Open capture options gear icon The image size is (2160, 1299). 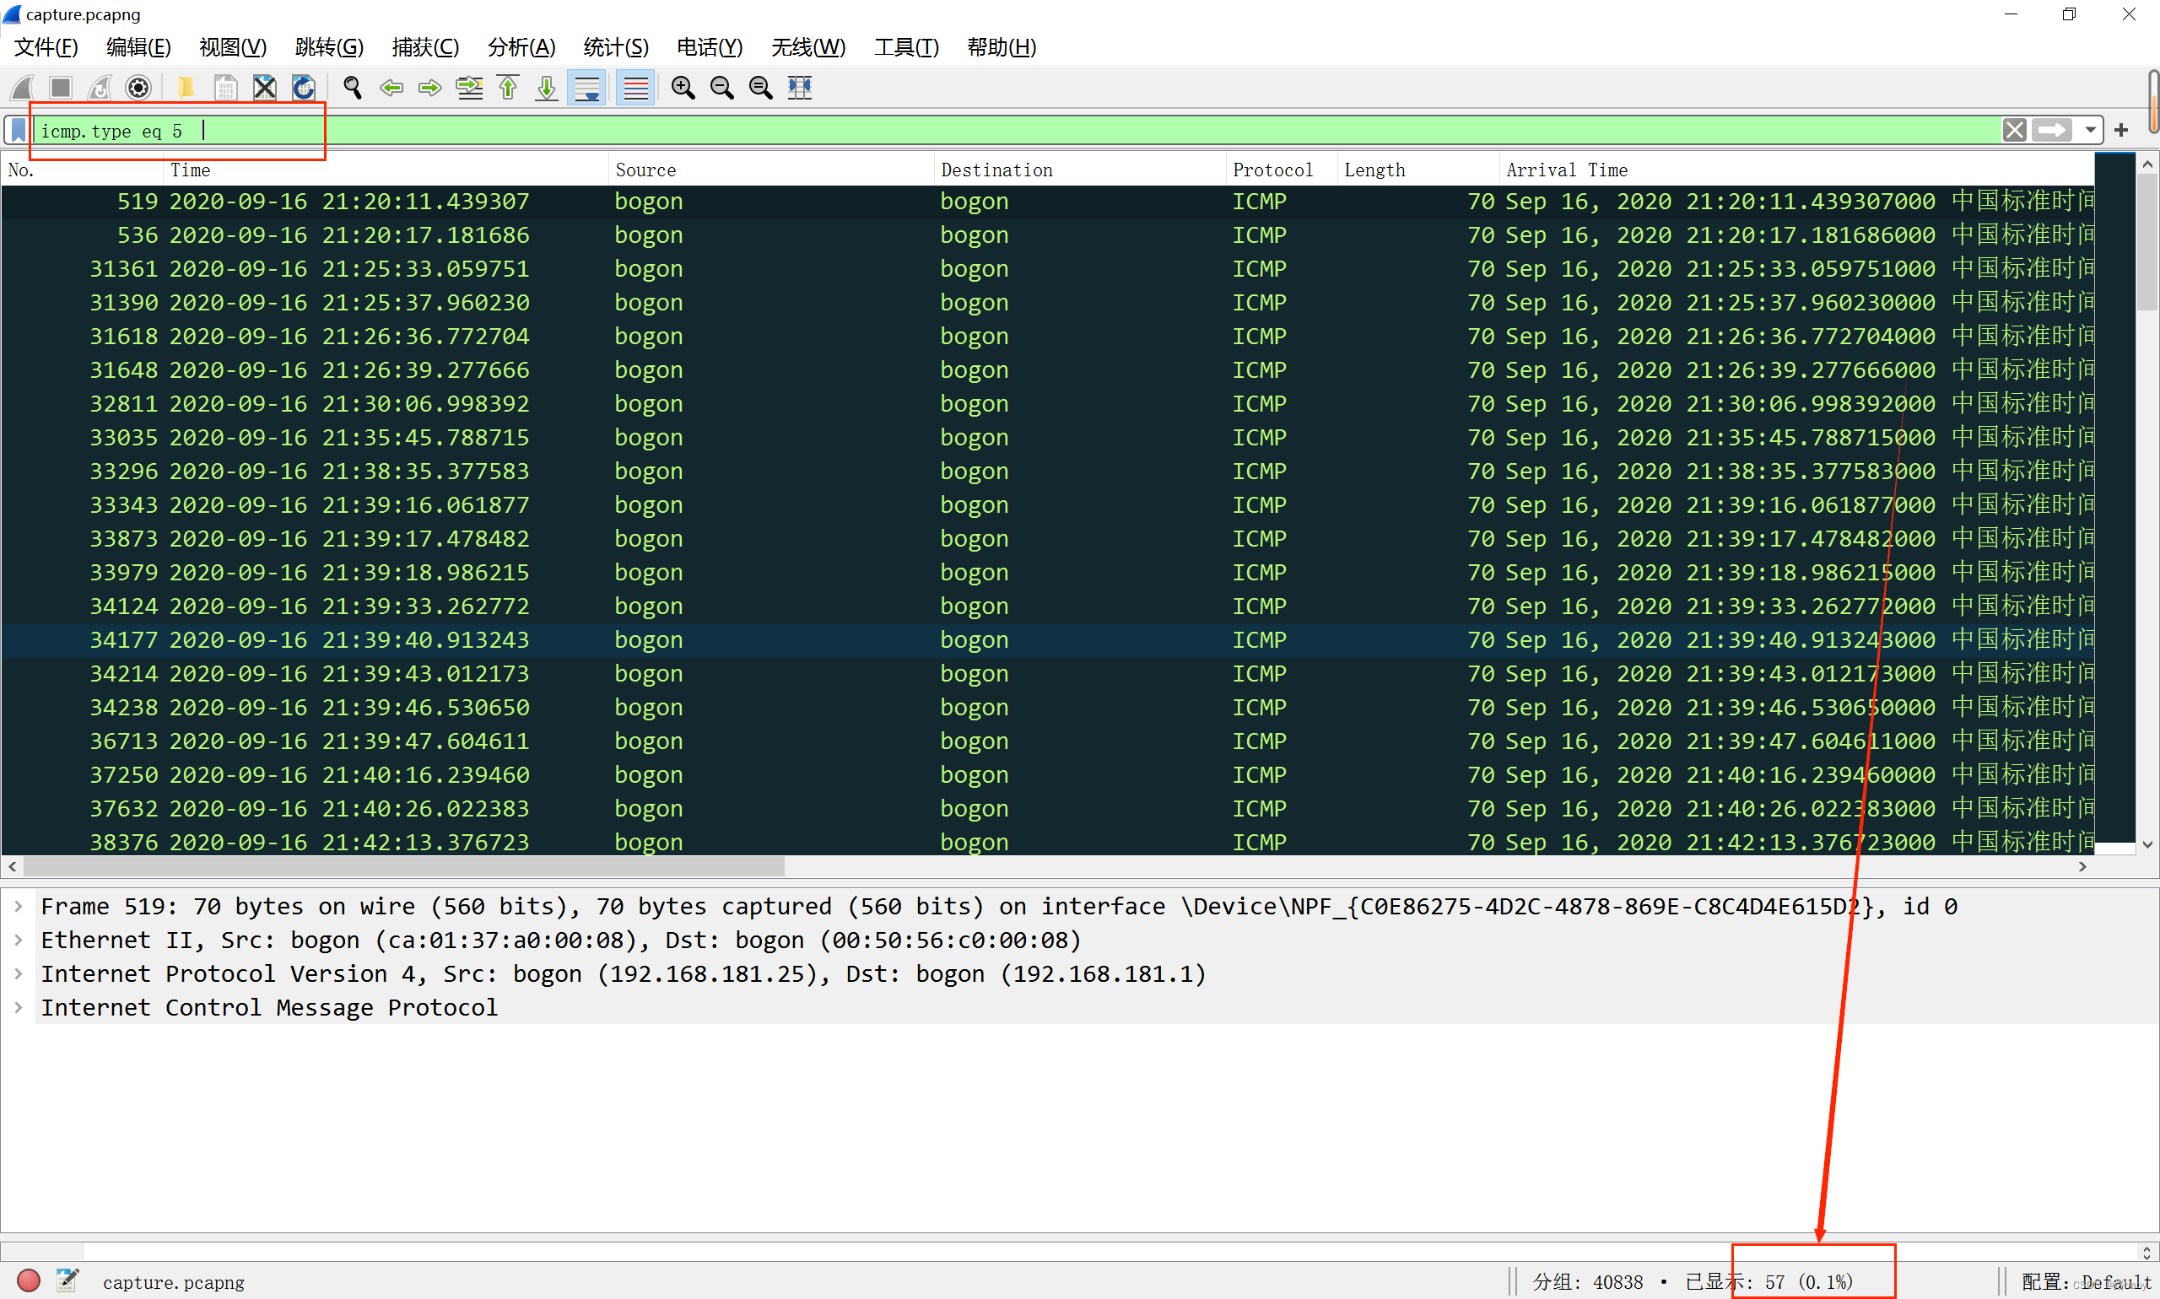(138, 88)
